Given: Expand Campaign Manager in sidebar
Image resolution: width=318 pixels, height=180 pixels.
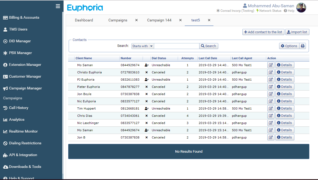Looking at the screenshot, I should tap(25, 88).
